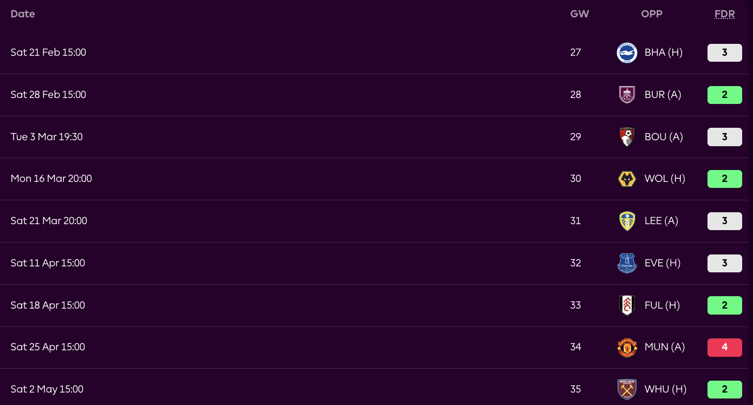Click the red FDR 4 badge
Image resolution: width=753 pixels, height=405 pixels.
click(724, 347)
